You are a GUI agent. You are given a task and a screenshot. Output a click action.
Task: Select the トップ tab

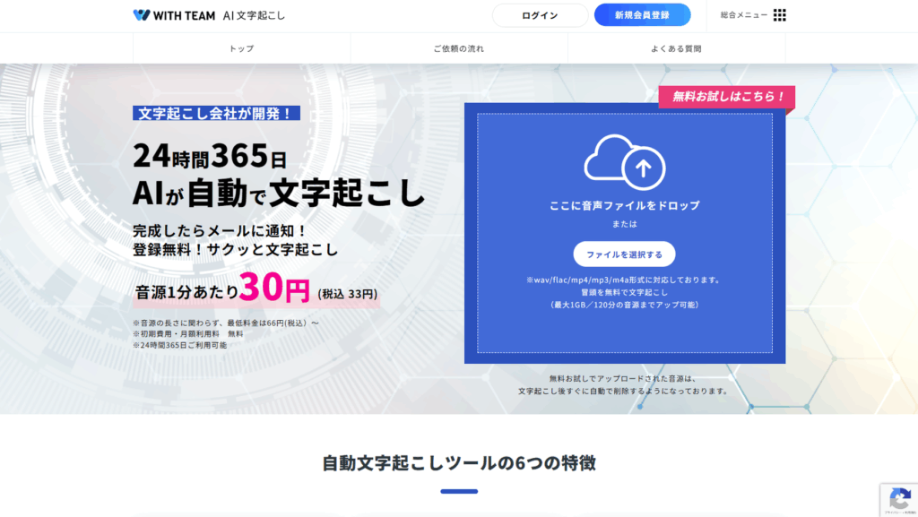click(242, 48)
